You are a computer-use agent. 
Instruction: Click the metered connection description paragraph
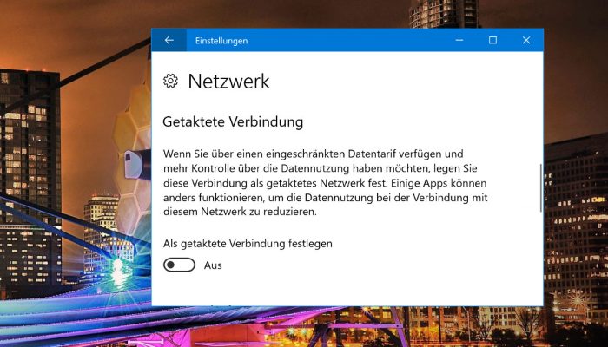point(325,183)
